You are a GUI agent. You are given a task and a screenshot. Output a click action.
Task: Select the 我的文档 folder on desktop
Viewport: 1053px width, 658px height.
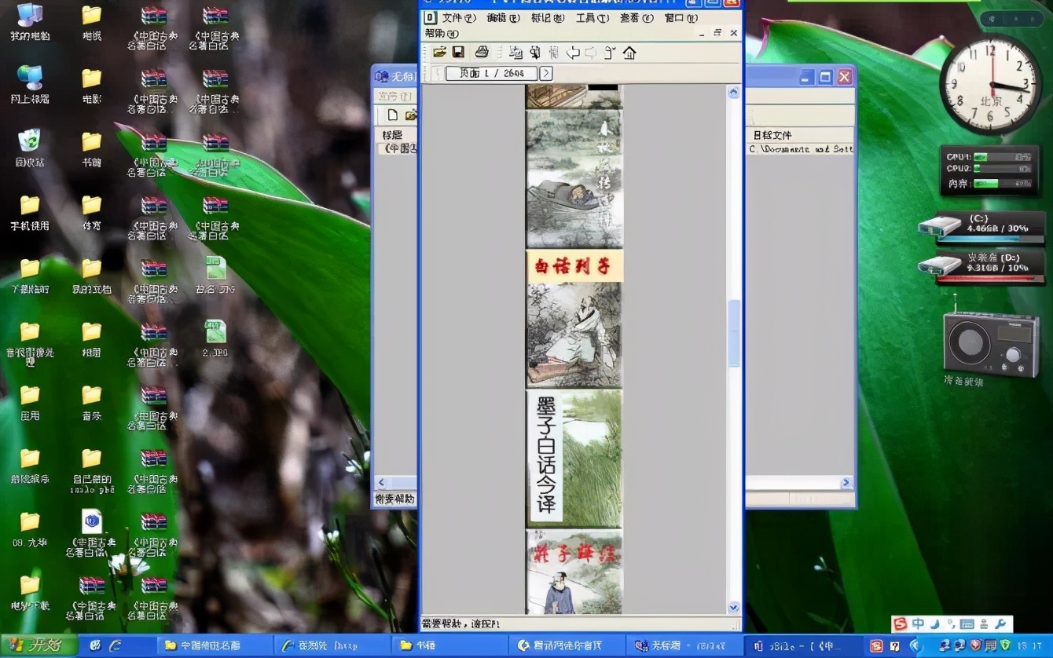click(x=92, y=276)
